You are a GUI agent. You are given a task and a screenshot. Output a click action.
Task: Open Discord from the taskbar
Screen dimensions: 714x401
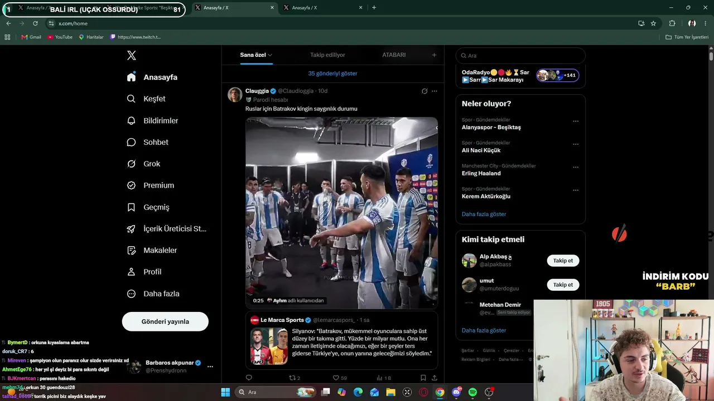point(456,392)
